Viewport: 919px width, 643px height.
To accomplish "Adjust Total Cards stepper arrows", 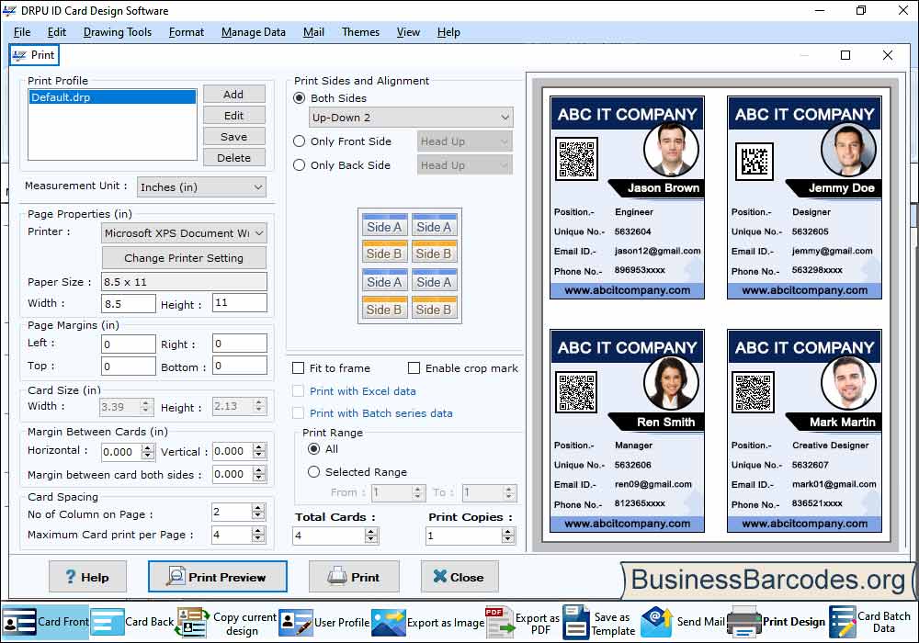I will click(x=370, y=536).
